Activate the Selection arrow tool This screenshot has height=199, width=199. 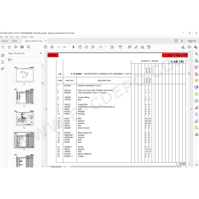click(x=73, y=47)
